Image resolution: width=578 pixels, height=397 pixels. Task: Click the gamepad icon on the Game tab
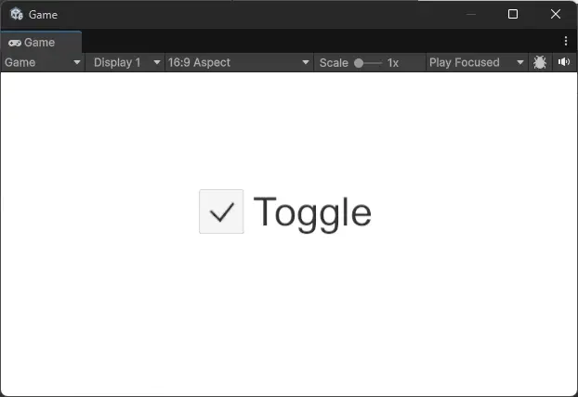pos(15,43)
